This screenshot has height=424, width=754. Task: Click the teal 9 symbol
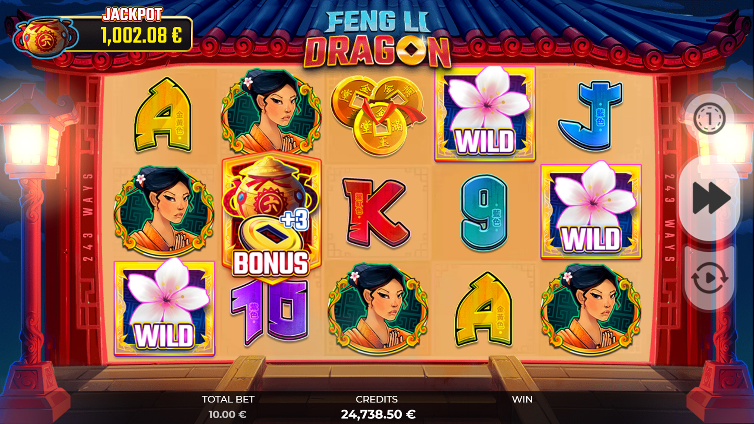pos(484,212)
